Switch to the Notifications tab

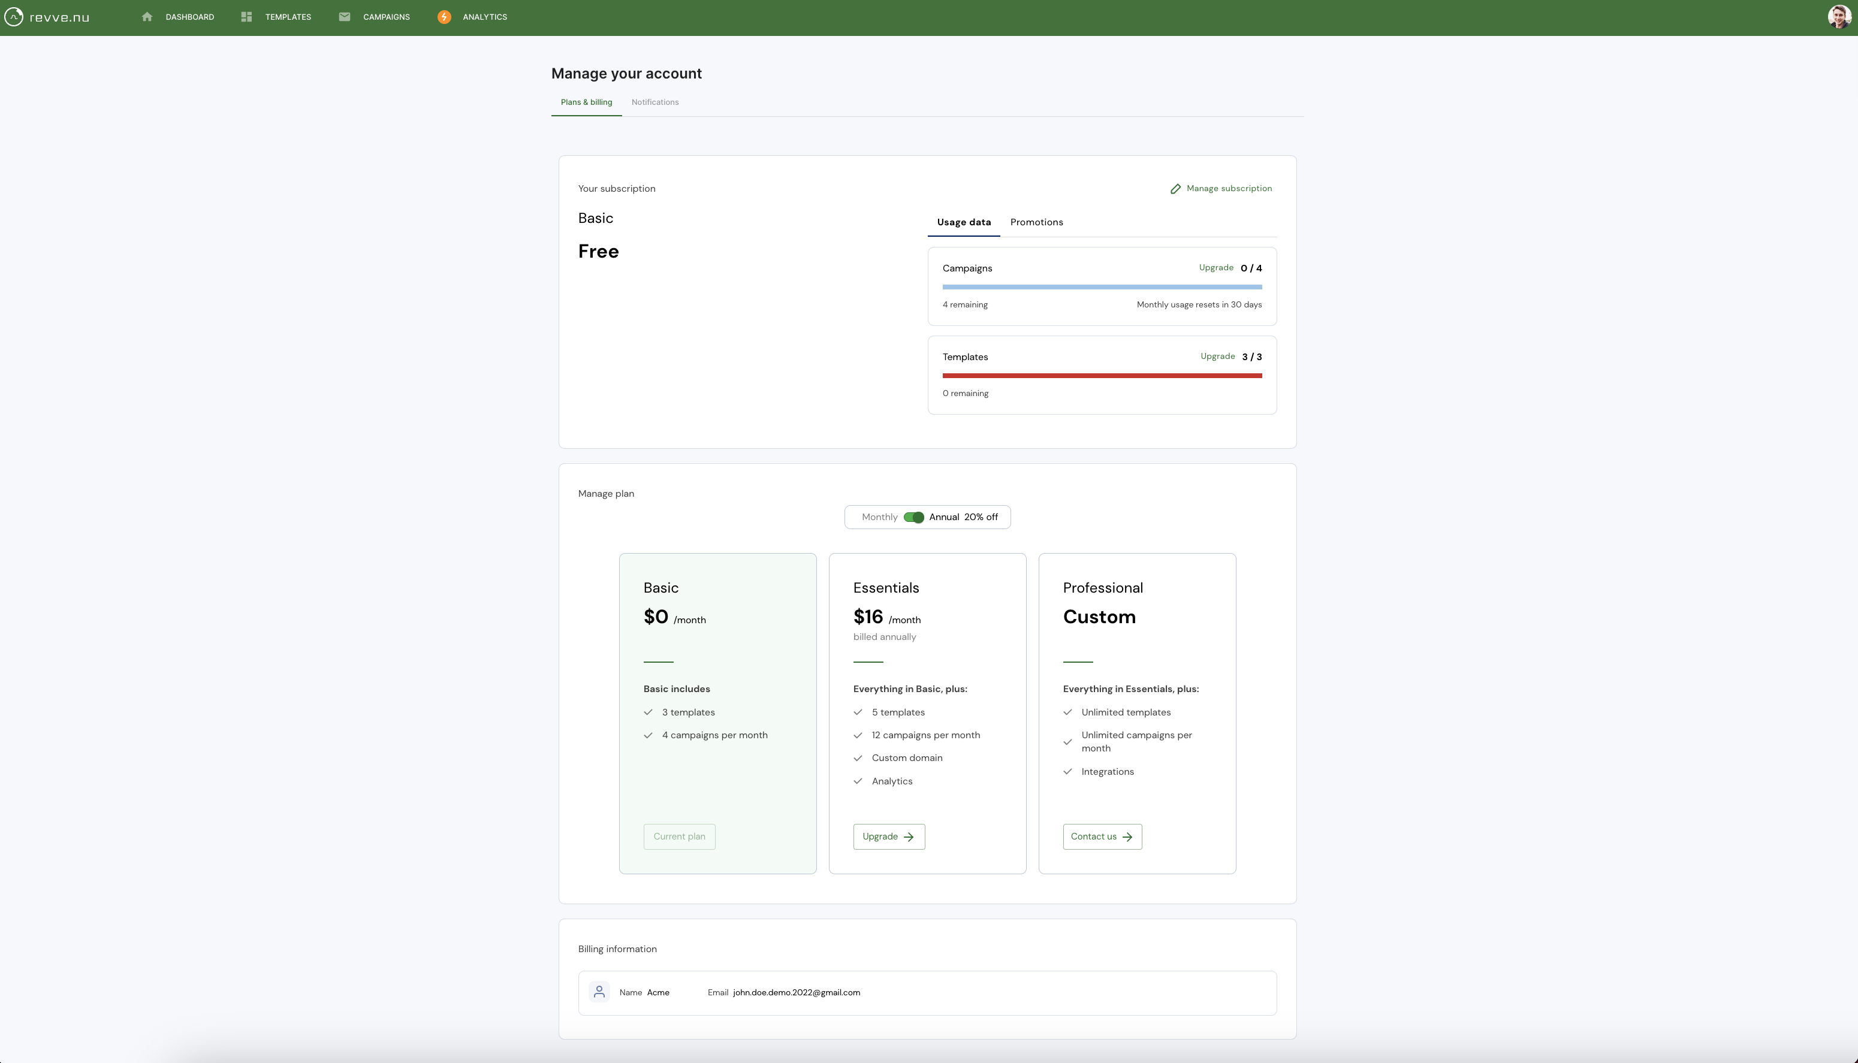pos(655,102)
